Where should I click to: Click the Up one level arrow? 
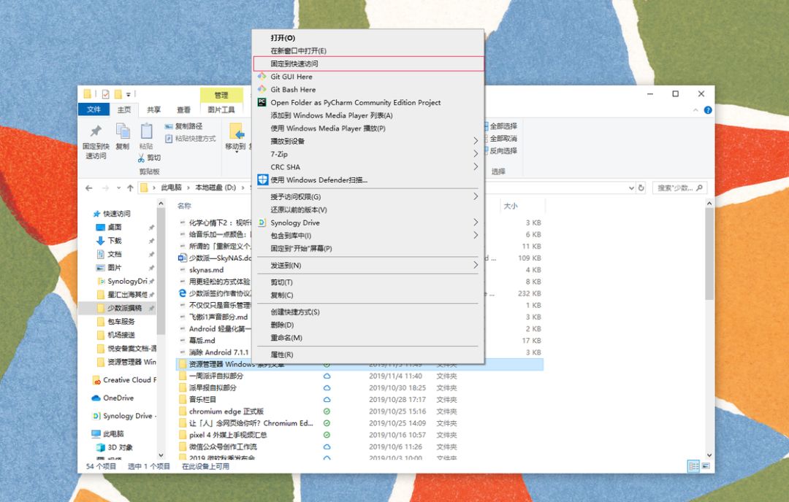pos(130,188)
